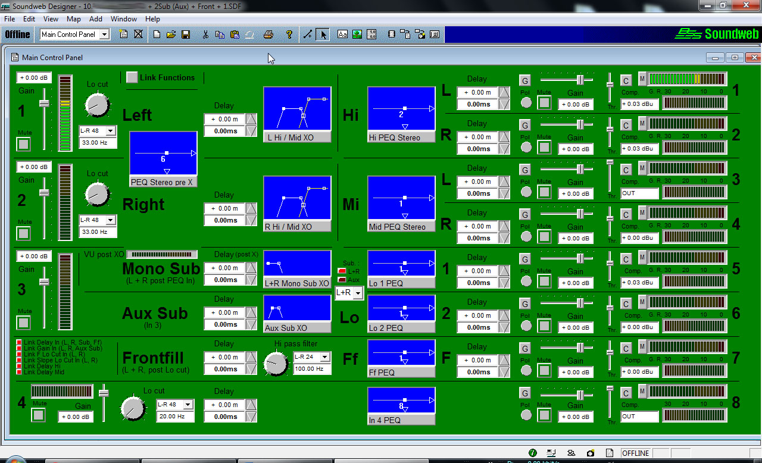Toggle compressor C button on output 1
This screenshot has height=463, width=762.
point(626,80)
